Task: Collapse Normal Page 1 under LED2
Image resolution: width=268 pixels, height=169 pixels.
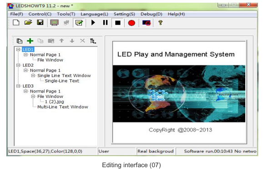Action: click(x=25, y=70)
